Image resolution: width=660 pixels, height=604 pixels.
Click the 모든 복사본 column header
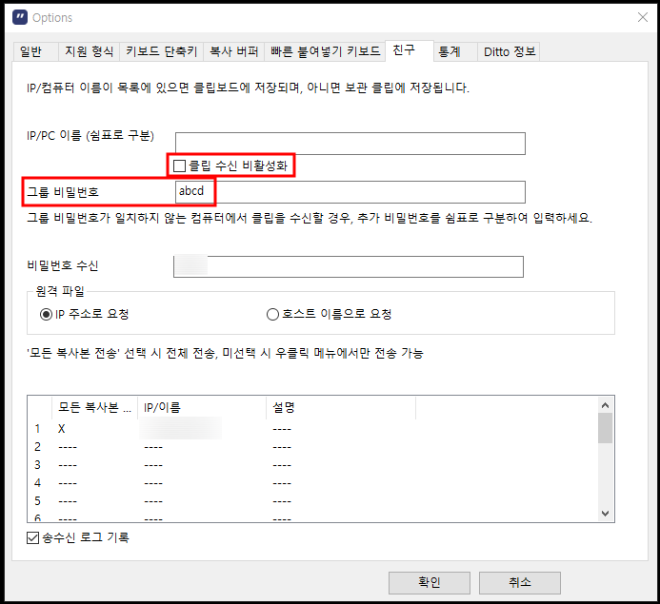click(x=94, y=407)
